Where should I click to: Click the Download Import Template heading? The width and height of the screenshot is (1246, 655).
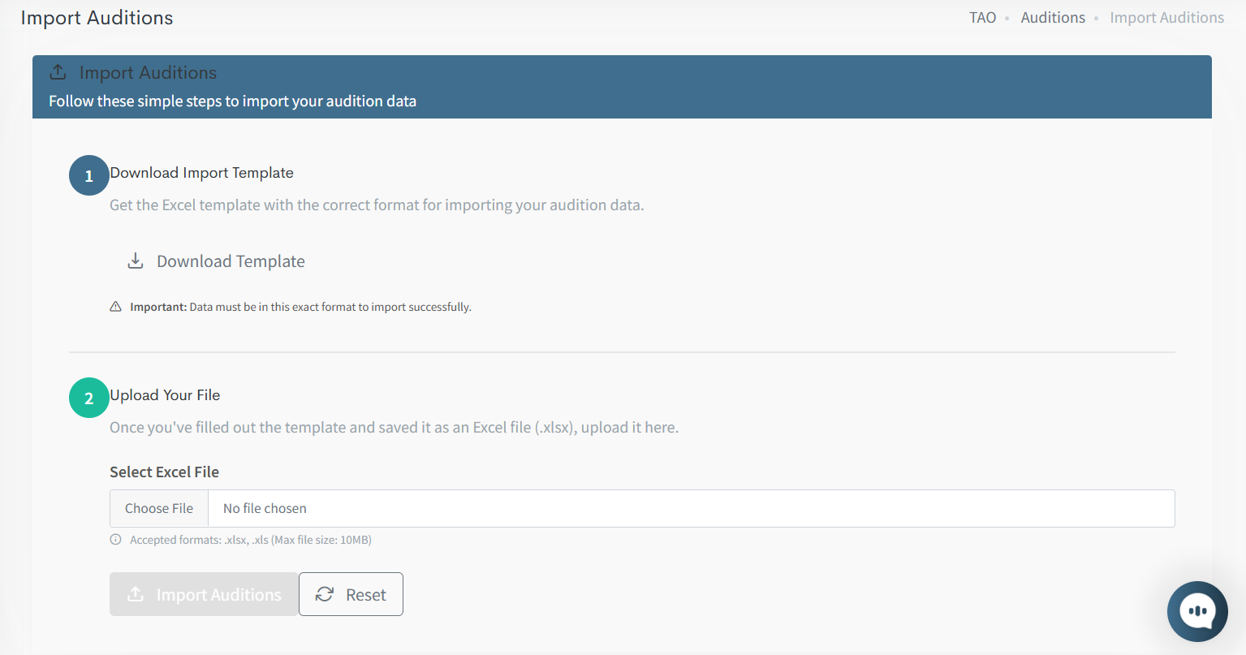202,173
